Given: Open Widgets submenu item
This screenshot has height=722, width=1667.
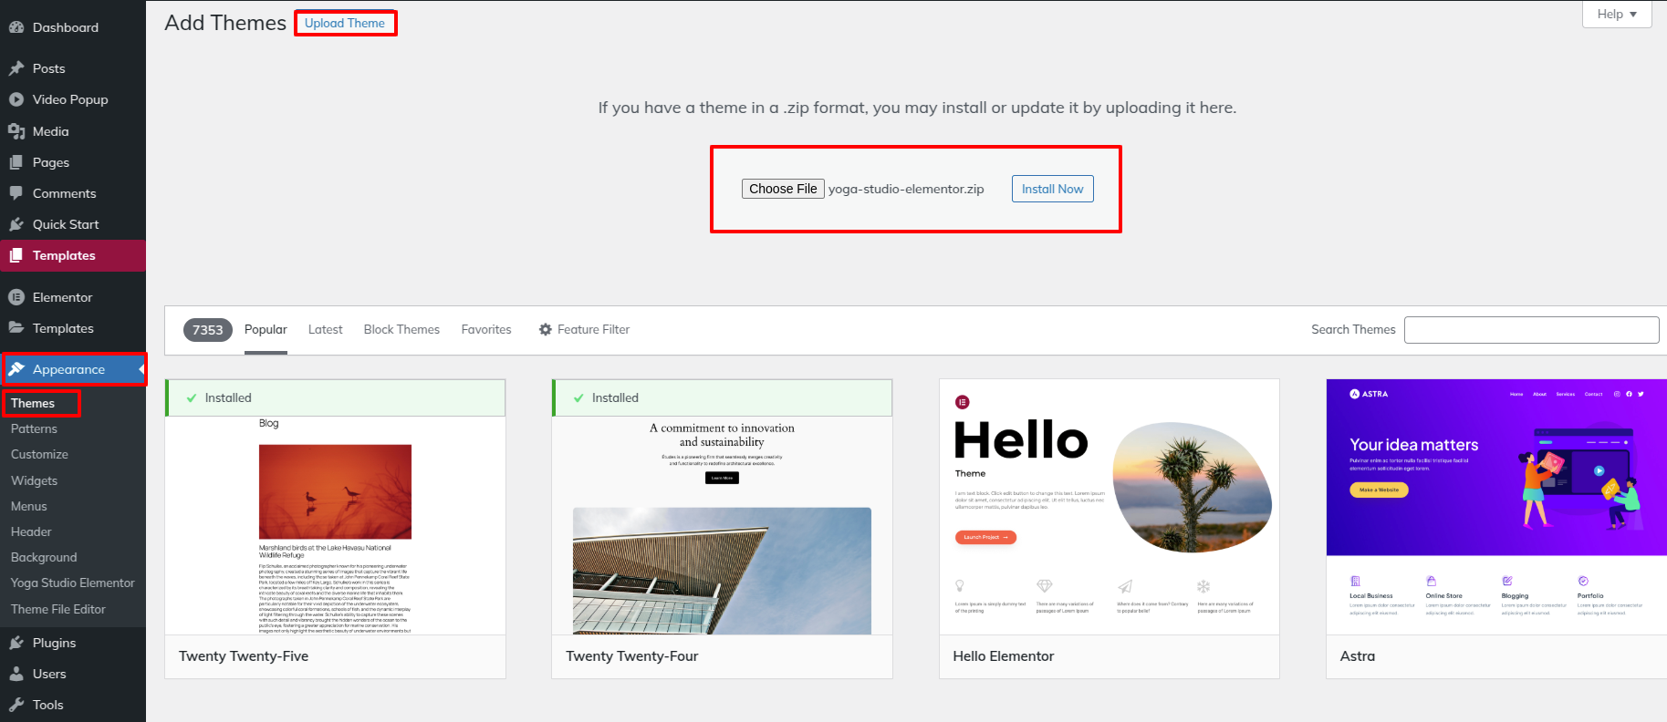Looking at the screenshot, I should pyautogui.click(x=34, y=480).
